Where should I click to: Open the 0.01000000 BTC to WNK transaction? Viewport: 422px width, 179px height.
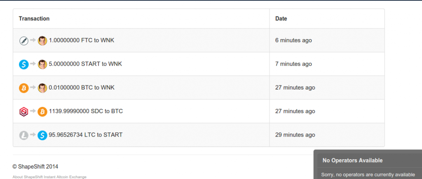click(x=82, y=87)
